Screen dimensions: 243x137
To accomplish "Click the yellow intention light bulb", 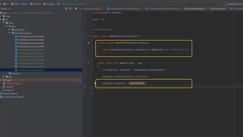I will [x=95, y=83].
